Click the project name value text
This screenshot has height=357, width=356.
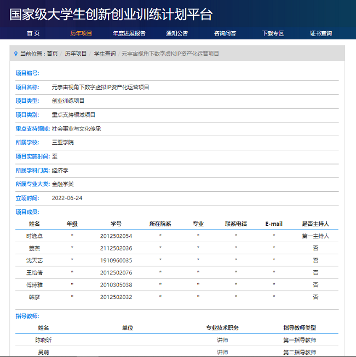coord(100,87)
